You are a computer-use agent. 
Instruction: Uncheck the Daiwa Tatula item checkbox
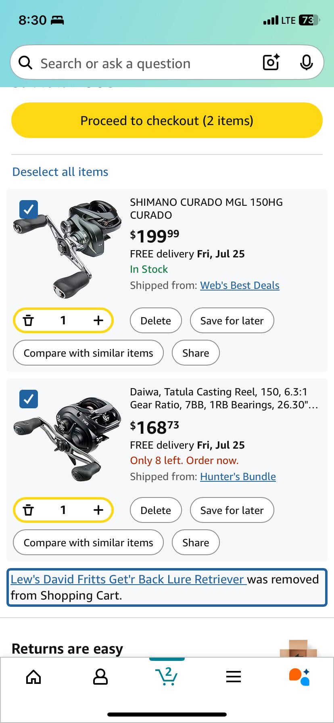29,399
